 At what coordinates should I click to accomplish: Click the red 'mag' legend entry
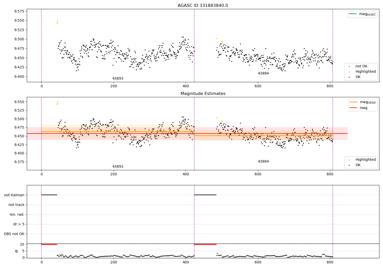pyautogui.click(x=358, y=108)
